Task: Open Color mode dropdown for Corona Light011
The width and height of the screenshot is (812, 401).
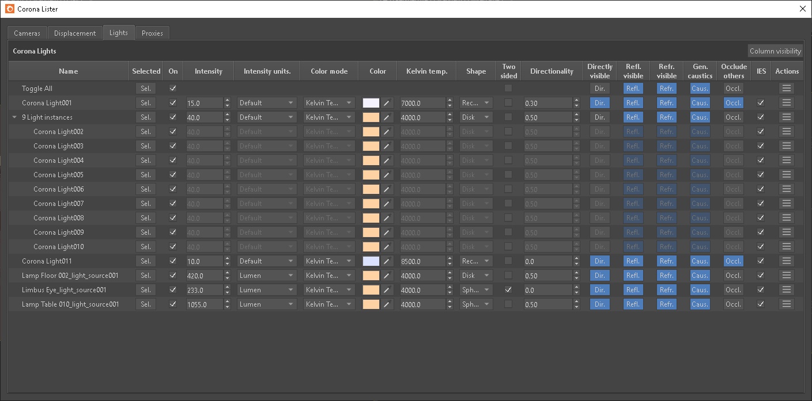Action: [329, 261]
